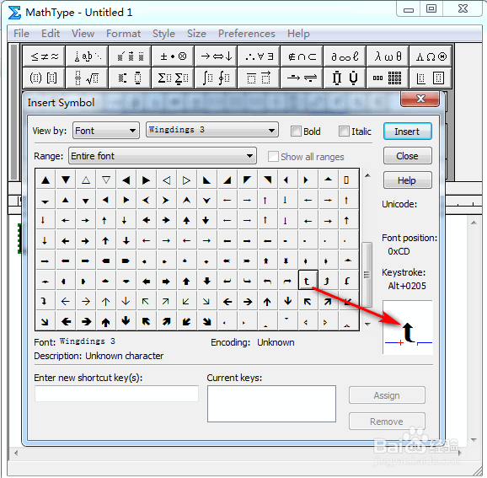Open the Format menu
Screen dimensions: 487x478
[123, 34]
